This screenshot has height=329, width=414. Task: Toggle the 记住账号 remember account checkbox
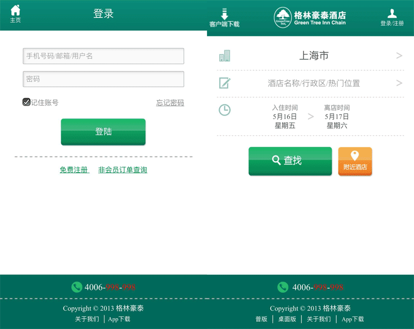click(27, 102)
